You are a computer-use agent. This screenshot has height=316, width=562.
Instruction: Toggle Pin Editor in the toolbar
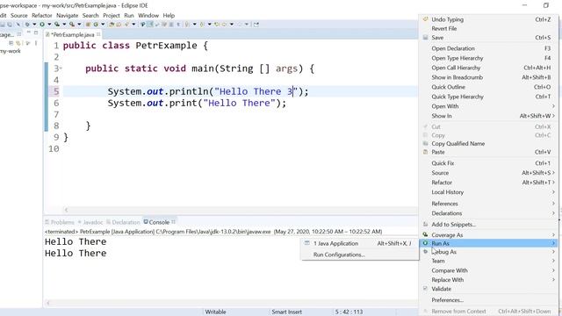click(x=256, y=25)
